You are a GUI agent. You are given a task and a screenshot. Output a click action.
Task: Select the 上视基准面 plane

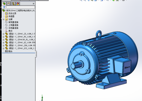coord(12,25)
